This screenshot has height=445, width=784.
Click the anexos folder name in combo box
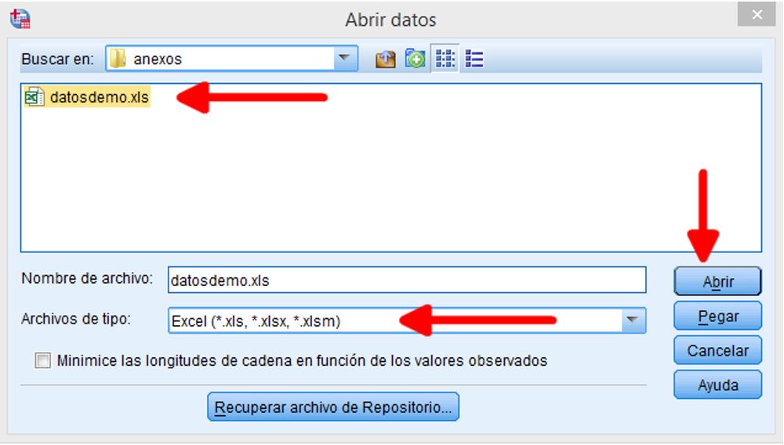point(158,60)
